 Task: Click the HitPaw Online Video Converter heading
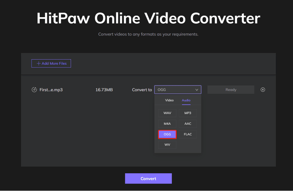[x=148, y=18]
